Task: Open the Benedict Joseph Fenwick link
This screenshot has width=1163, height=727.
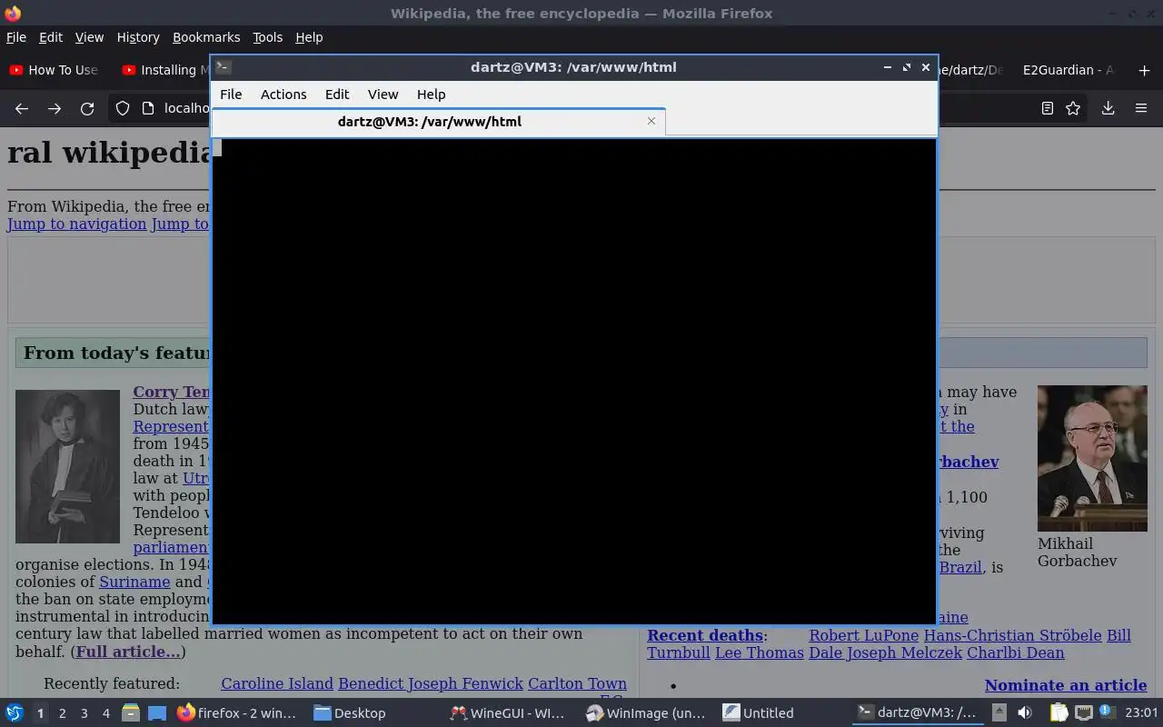Action: click(431, 683)
